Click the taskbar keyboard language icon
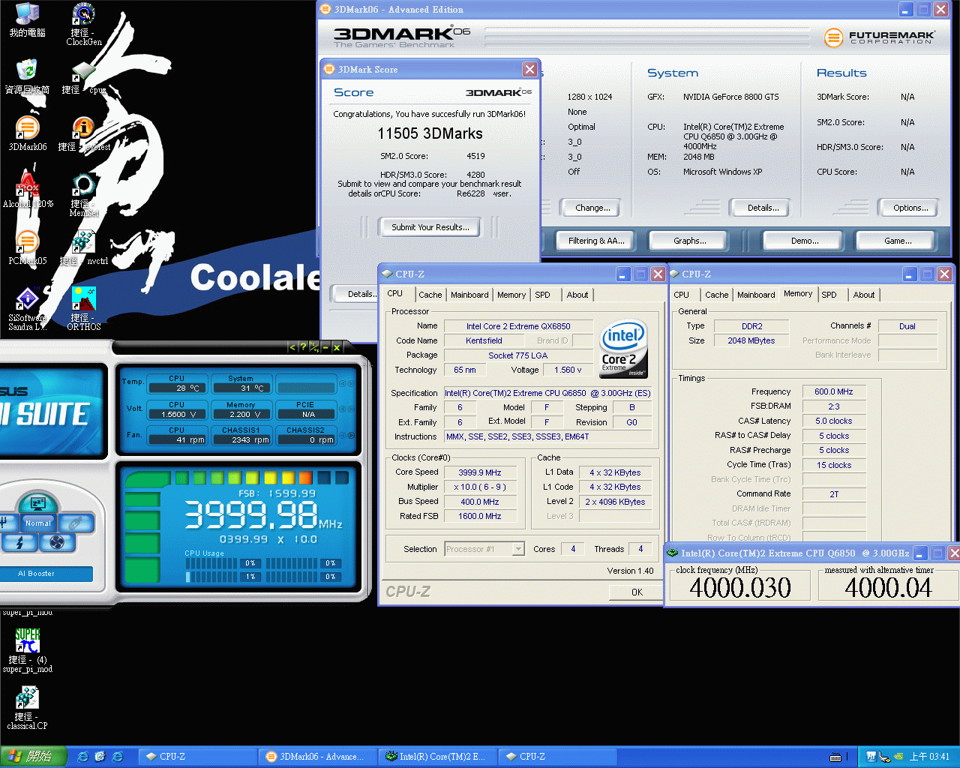The width and height of the screenshot is (960, 768). (x=835, y=757)
